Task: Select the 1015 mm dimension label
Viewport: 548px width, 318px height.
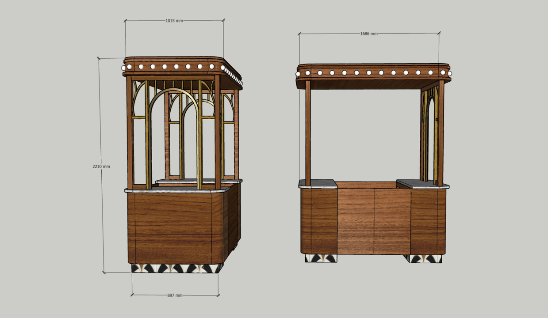Action: tap(174, 20)
